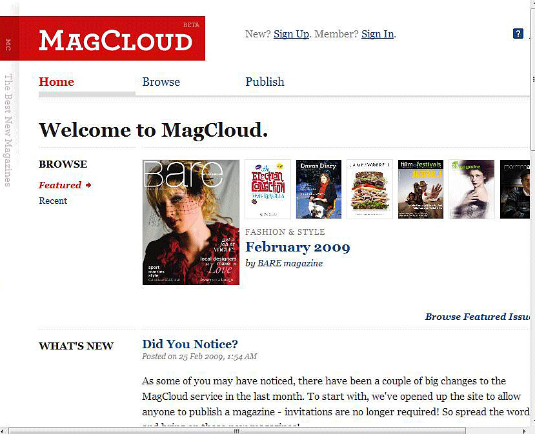The width and height of the screenshot is (535, 434).
Task: Open the February 2009 issue title link
Action: point(298,247)
